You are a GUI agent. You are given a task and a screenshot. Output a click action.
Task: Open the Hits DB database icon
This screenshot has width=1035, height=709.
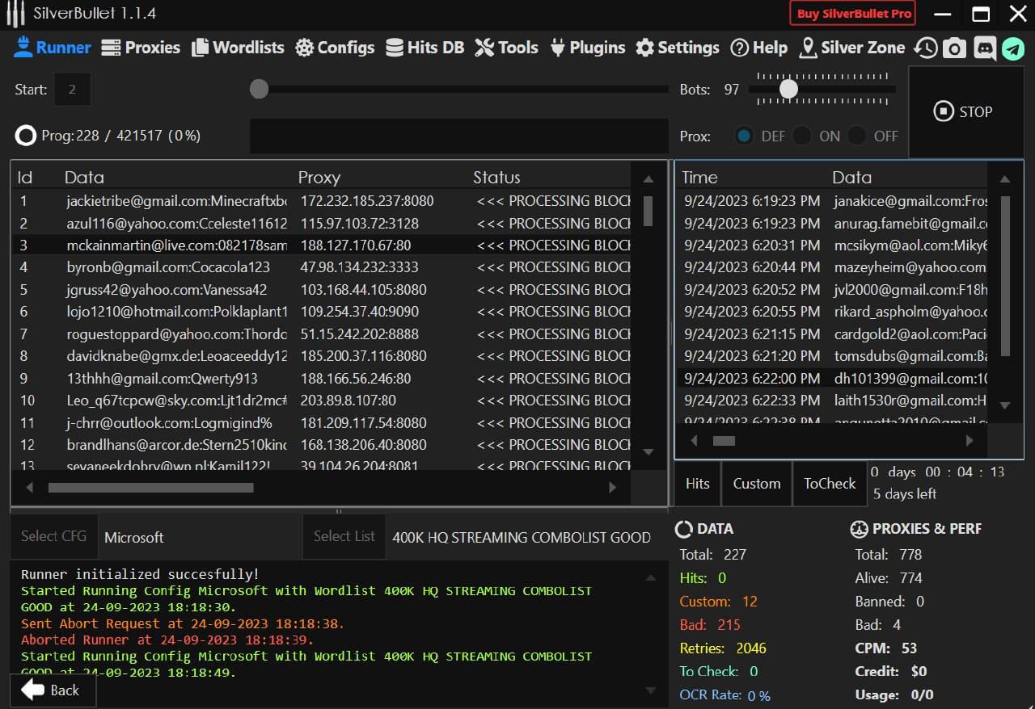(x=395, y=48)
